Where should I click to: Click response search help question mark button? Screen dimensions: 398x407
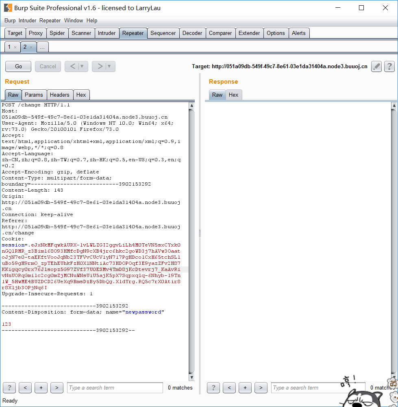coord(213,388)
